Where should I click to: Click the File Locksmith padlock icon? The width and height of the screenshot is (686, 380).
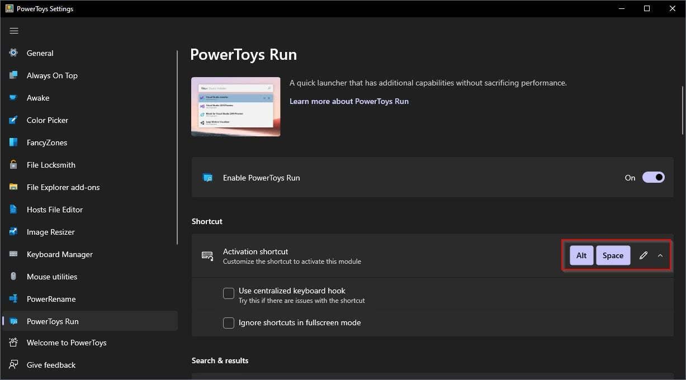tap(14, 165)
